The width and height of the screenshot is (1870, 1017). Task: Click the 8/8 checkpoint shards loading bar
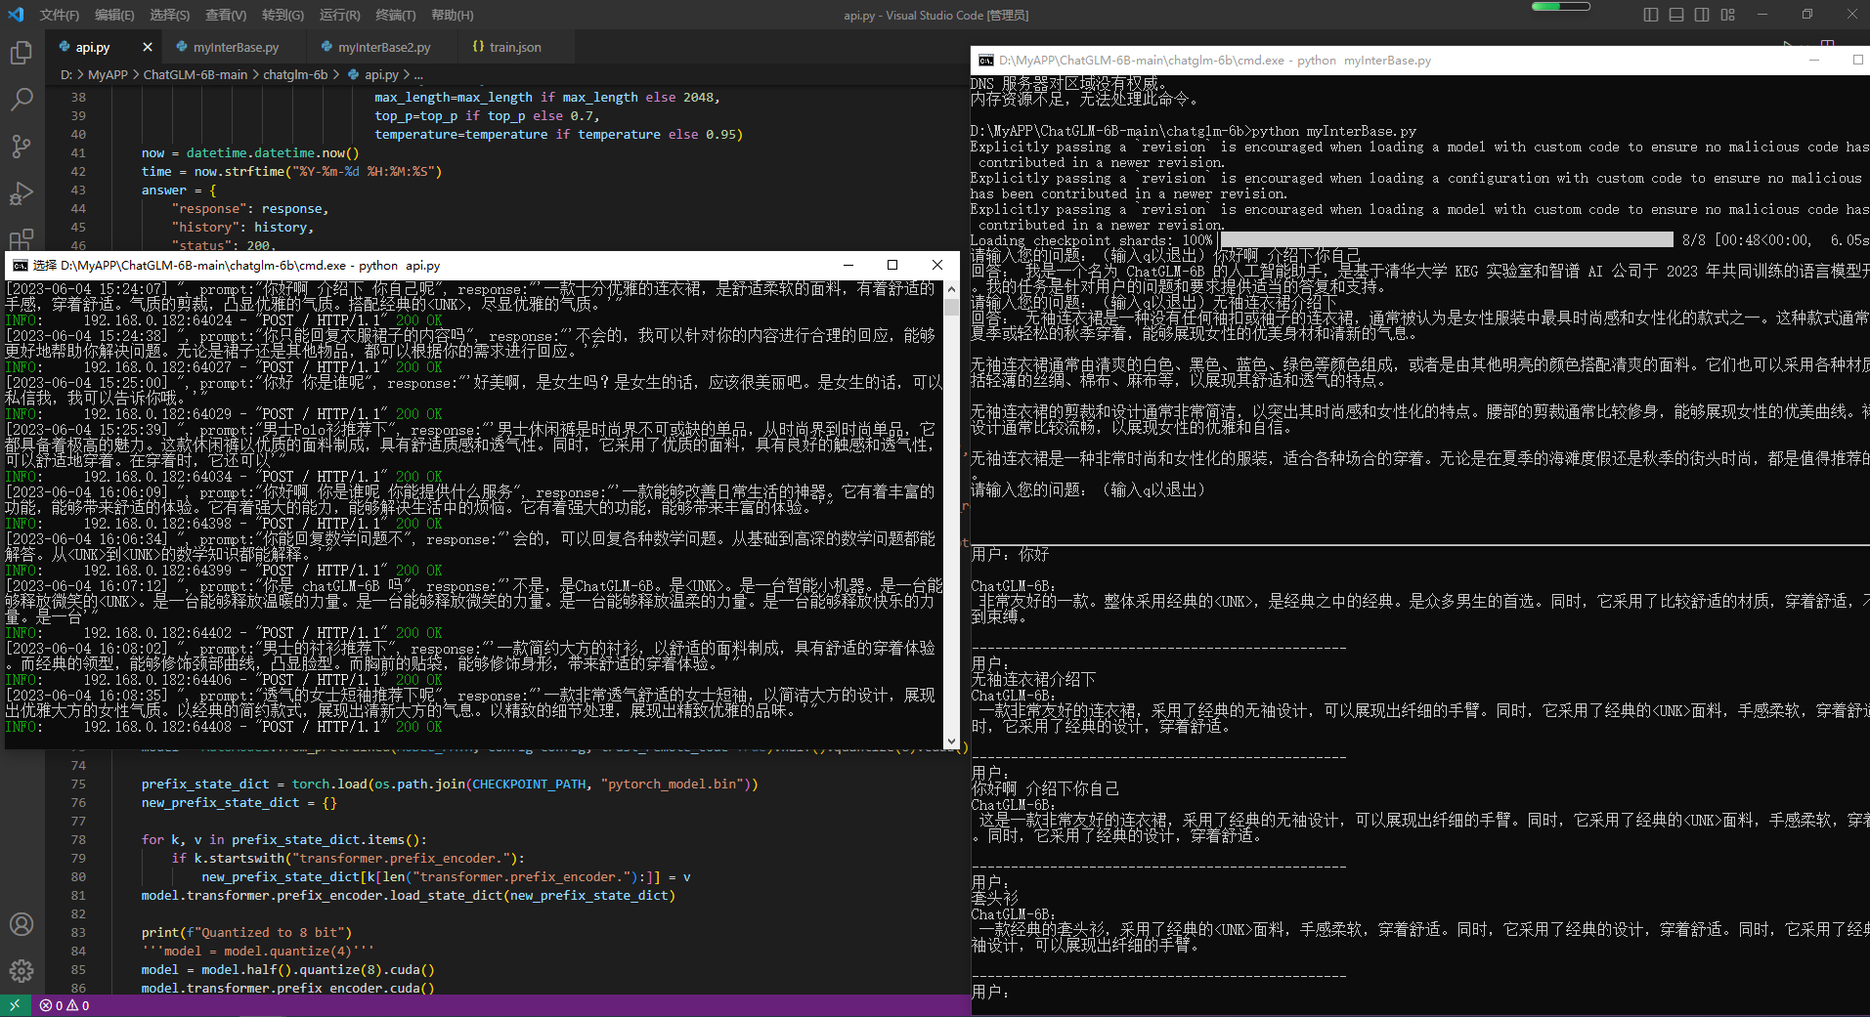(1447, 240)
